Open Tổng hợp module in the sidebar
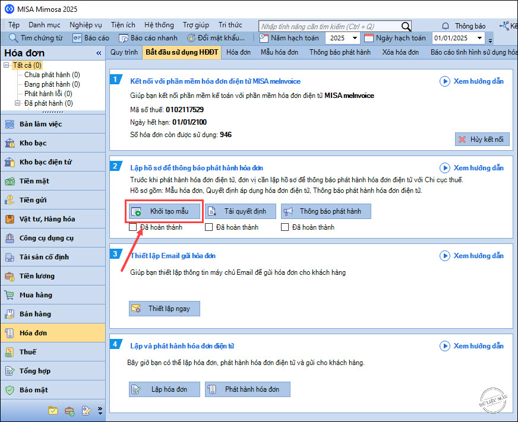Image resolution: width=518 pixels, height=422 pixels. [x=53, y=371]
